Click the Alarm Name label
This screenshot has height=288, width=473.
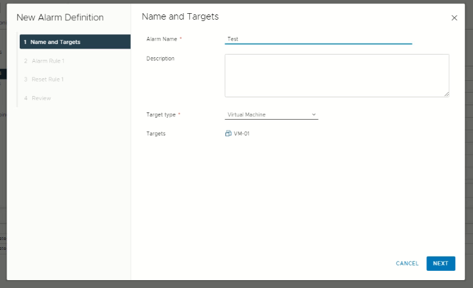point(162,39)
